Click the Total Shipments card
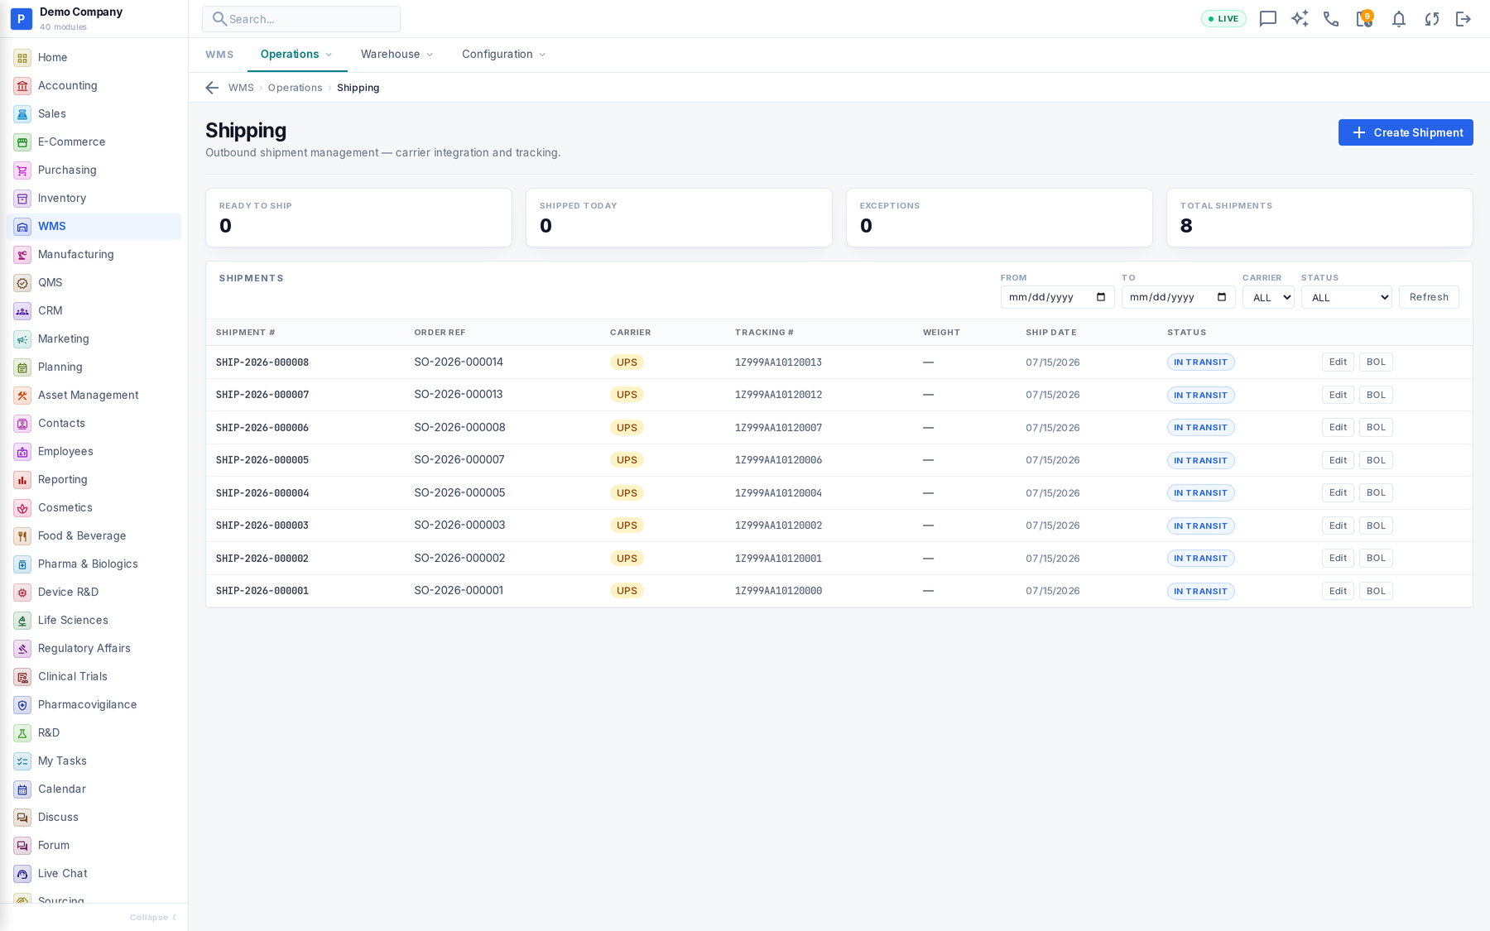This screenshot has height=931, width=1490. pyautogui.click(x=1319, y=218)
